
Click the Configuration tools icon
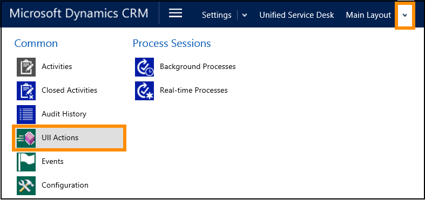click(x=26, y=185)
